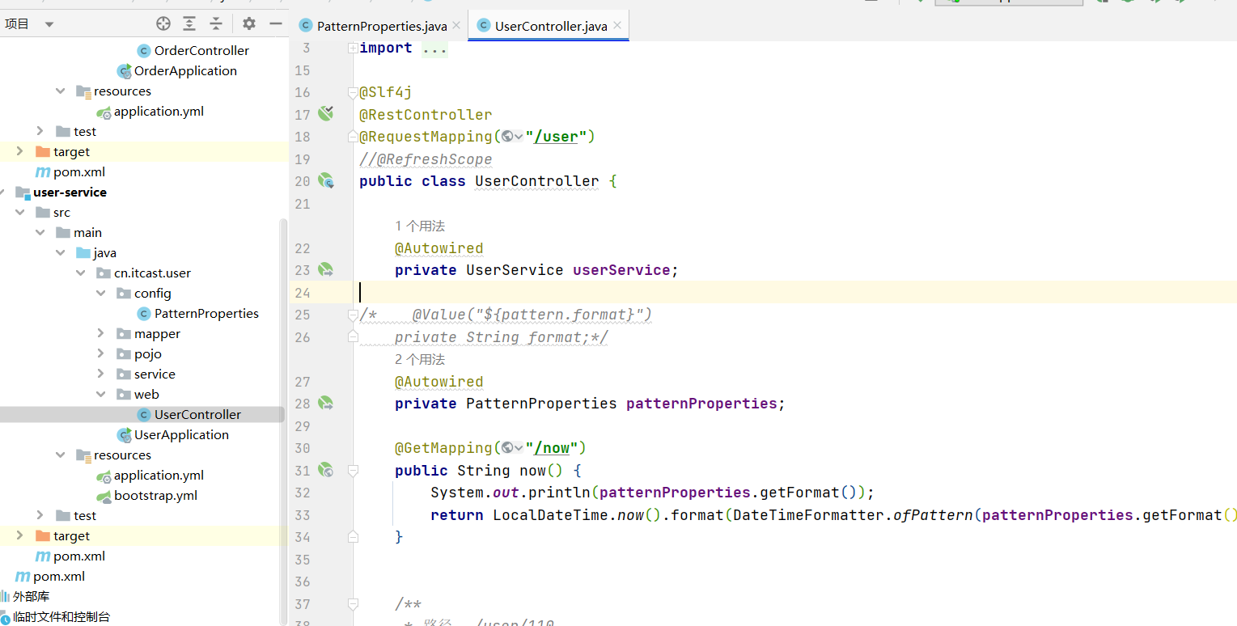Image resolution: width=1237 pixels, height=626 pixels.
Task: Click the gutter icon on line 20
Action: 325,181
